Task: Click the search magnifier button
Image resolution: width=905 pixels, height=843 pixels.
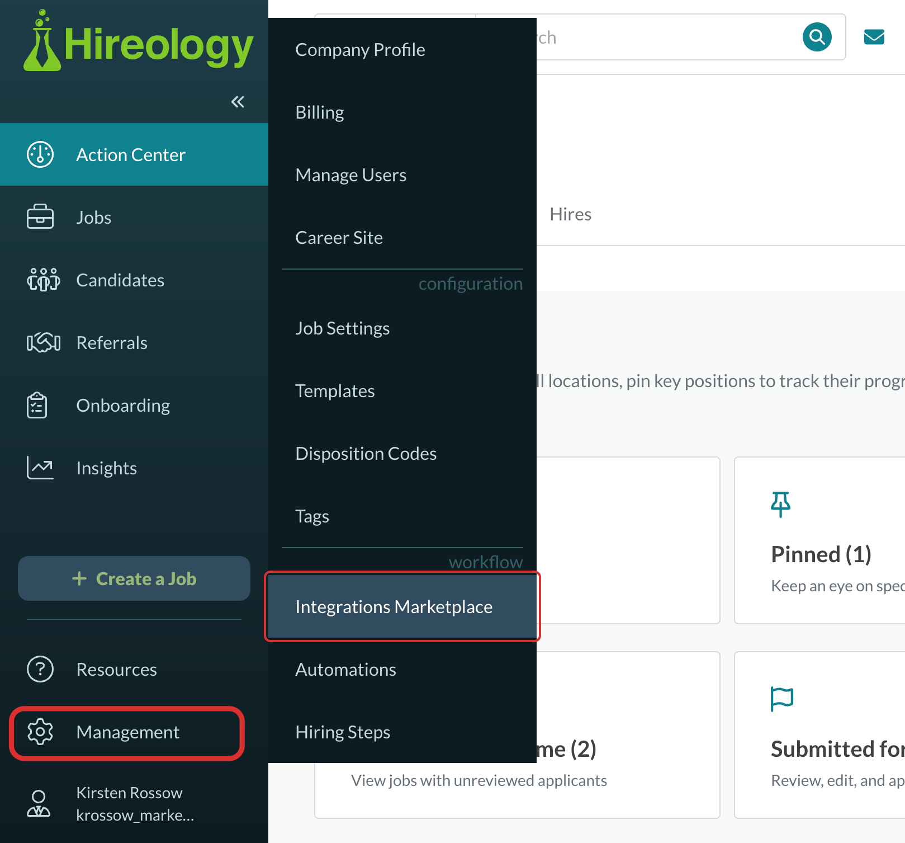Action: pyautogui.click(x=817, y=37)
